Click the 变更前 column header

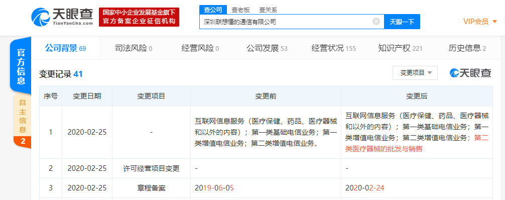coord(266,96)
